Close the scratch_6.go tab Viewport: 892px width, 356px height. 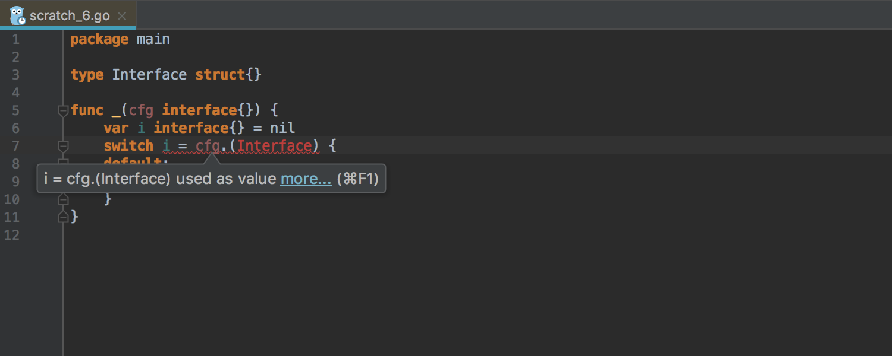coord(122,16)
